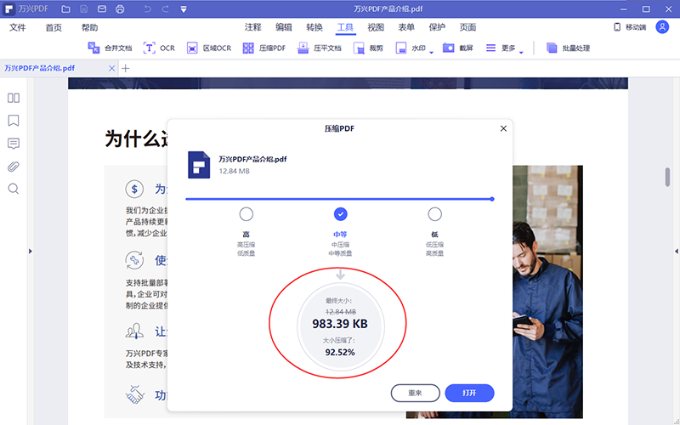
Task: Select the 低 compression radio button
Action: [434, 214]
